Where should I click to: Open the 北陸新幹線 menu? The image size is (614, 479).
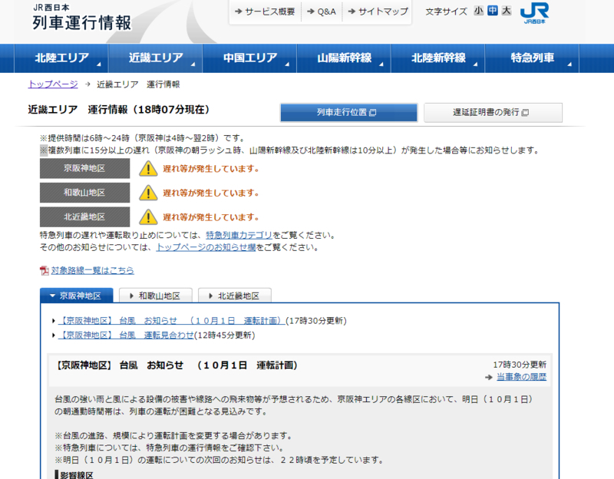[438, 58]
